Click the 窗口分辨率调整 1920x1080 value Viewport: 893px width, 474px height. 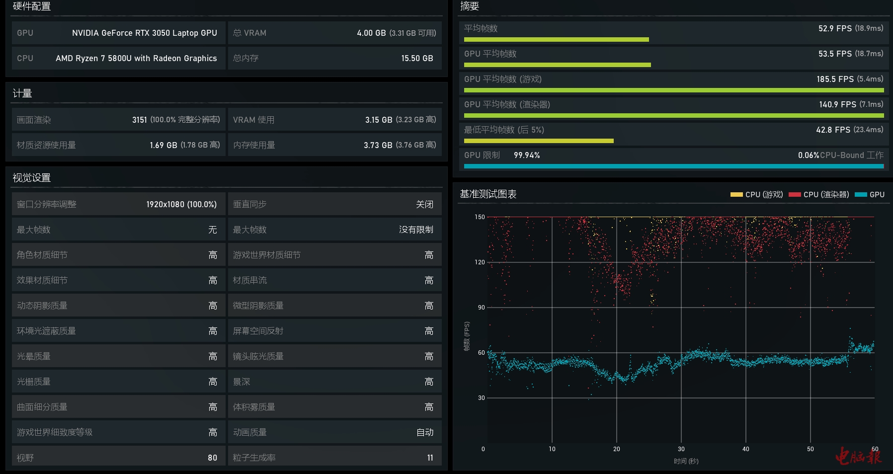[181, 205]
